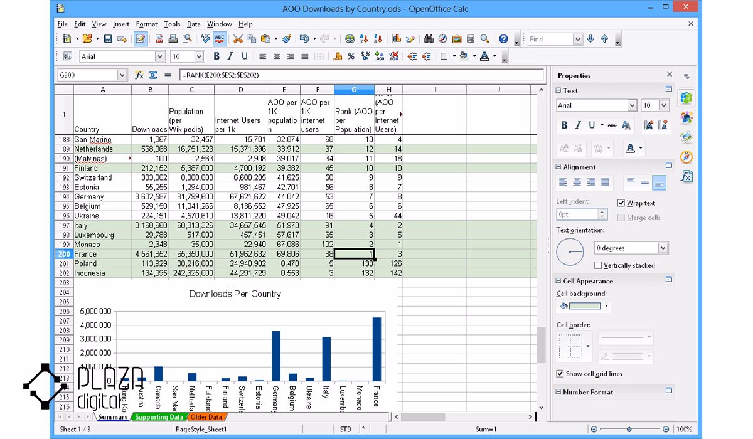
Task: Select column G header
Action: tap(354, 90)
